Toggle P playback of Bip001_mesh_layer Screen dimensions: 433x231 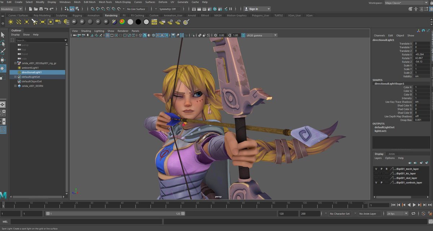point(381,168)
